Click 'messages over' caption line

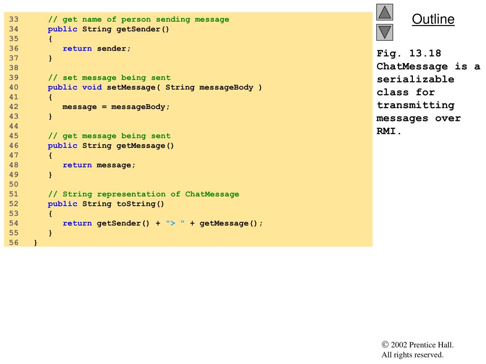coord(419,118)
